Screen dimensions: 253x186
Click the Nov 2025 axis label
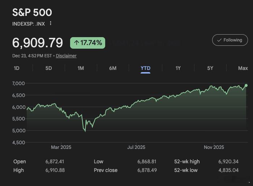214,147
